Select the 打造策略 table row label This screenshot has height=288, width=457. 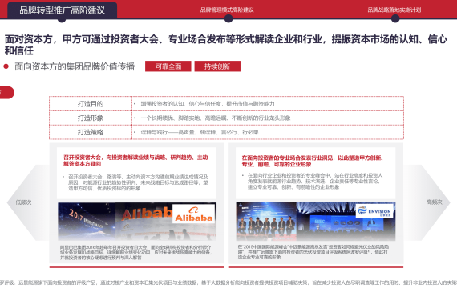click(x=91, y=132)
